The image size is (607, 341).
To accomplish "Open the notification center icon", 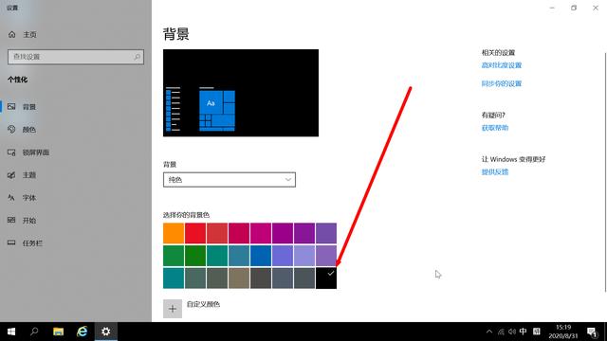I will (x=592, y=332).
